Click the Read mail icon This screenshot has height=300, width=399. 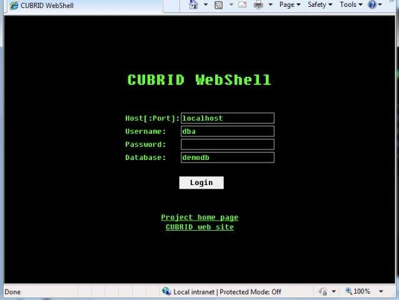coord(242,4)
